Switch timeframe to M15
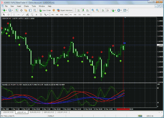The height and width of the screenshot is (118, 164). [62, 15]
